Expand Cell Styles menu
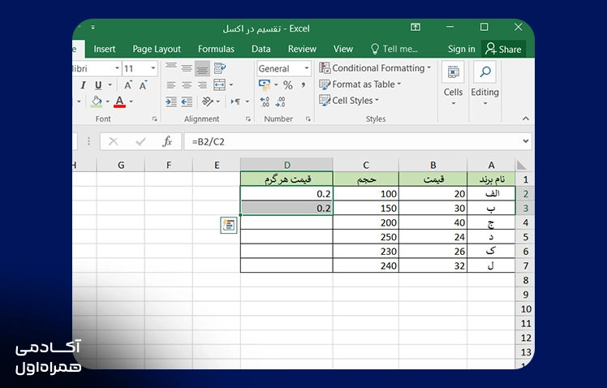The height and width of the screenshot is (388, 607). click(x=349, y=101)
